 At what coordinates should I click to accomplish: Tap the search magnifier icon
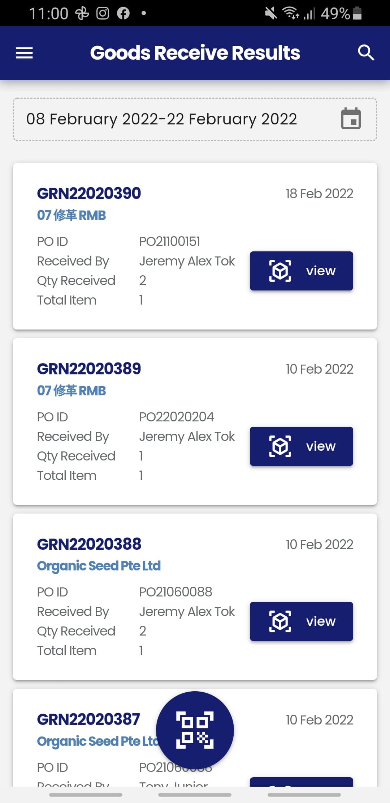pos(366,53)
